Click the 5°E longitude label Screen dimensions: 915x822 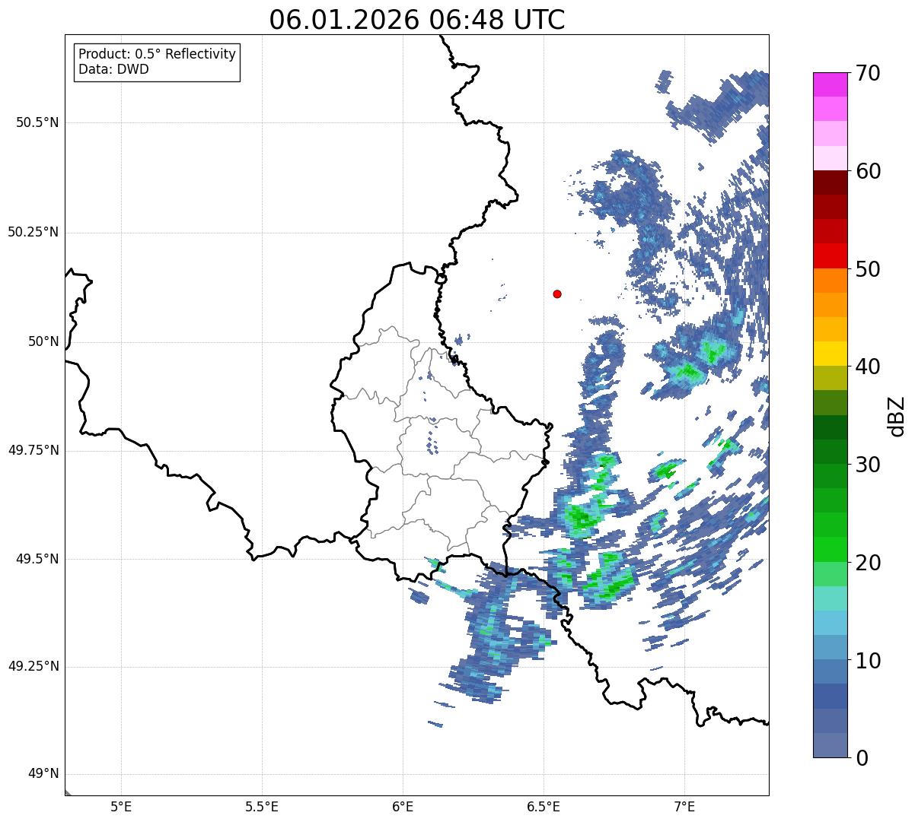tap(121, 806)
